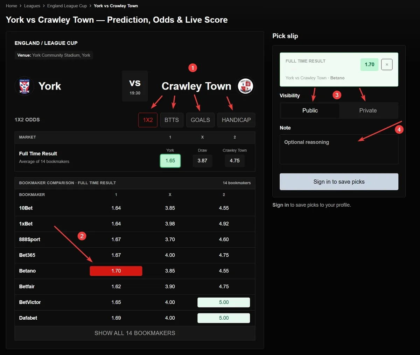
Task: Click Bet365 draw odds 4.00
Action: [x=170, y=255]
